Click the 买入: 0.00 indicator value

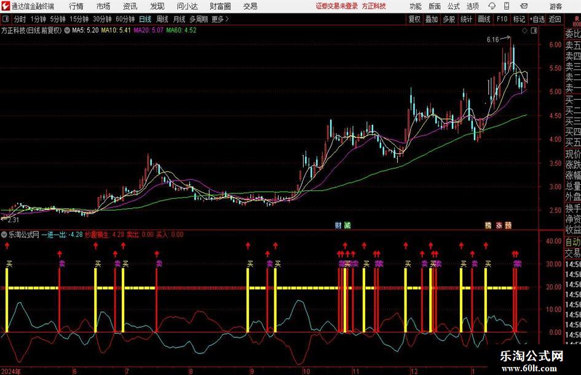pyautogui.click(x=169, y=235)
